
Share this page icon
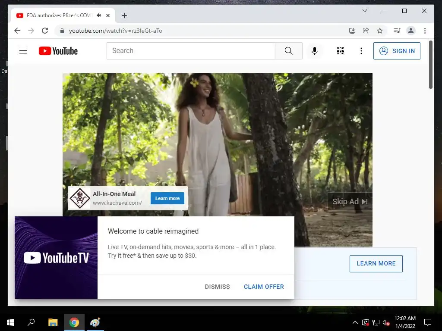click(x=366, y=31)
